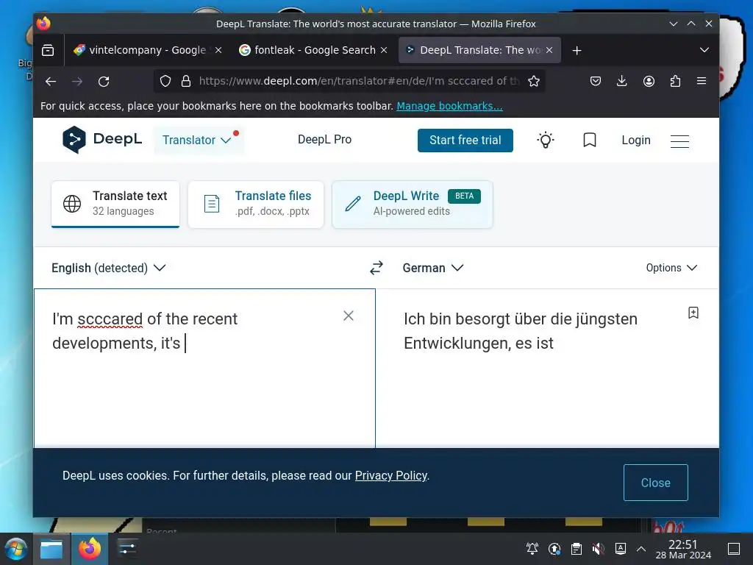The image size is (753, 565).
Task: Show hidden system tray icons
Action: click(640, 549)
